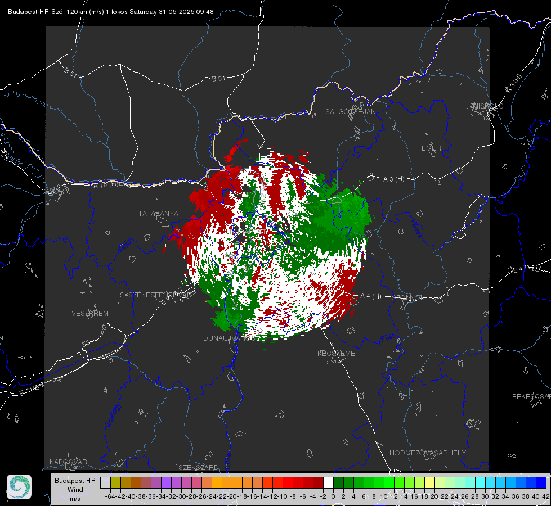The image size is (551, 506).
Task: Pick the white -2 to 0 legend swatch
Action: click(x=328, y=482)
